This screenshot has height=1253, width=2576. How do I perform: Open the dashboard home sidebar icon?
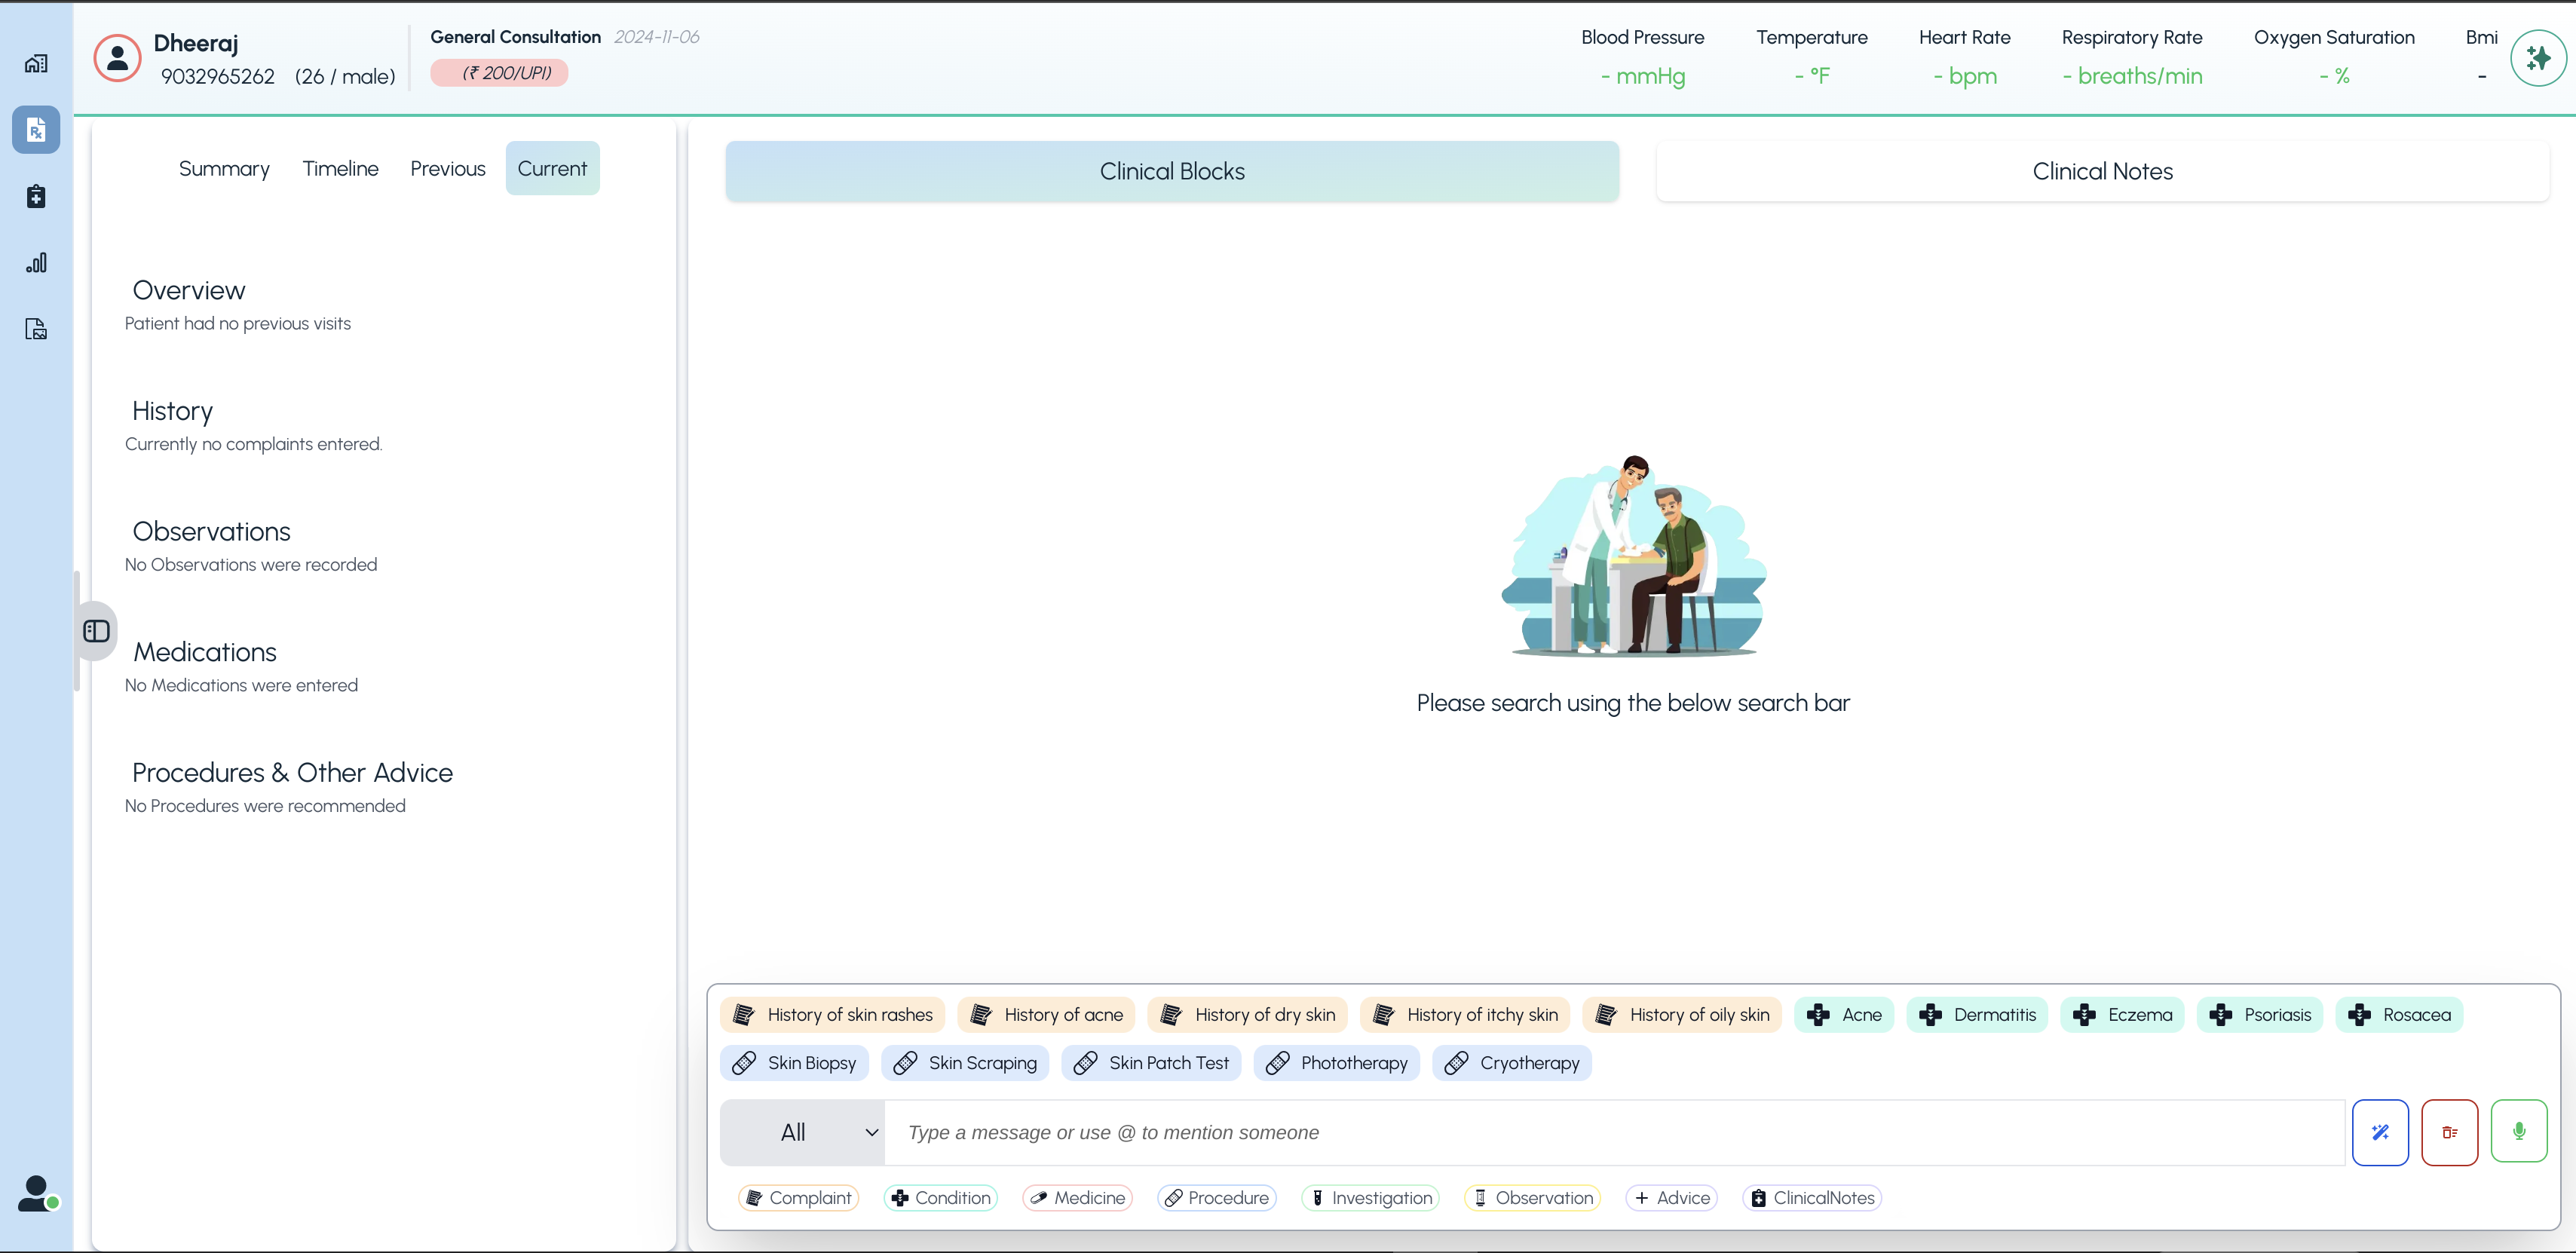click(36, 64)
